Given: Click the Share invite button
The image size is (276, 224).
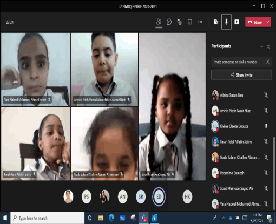Looking at the screenshot, I should 241,75.
